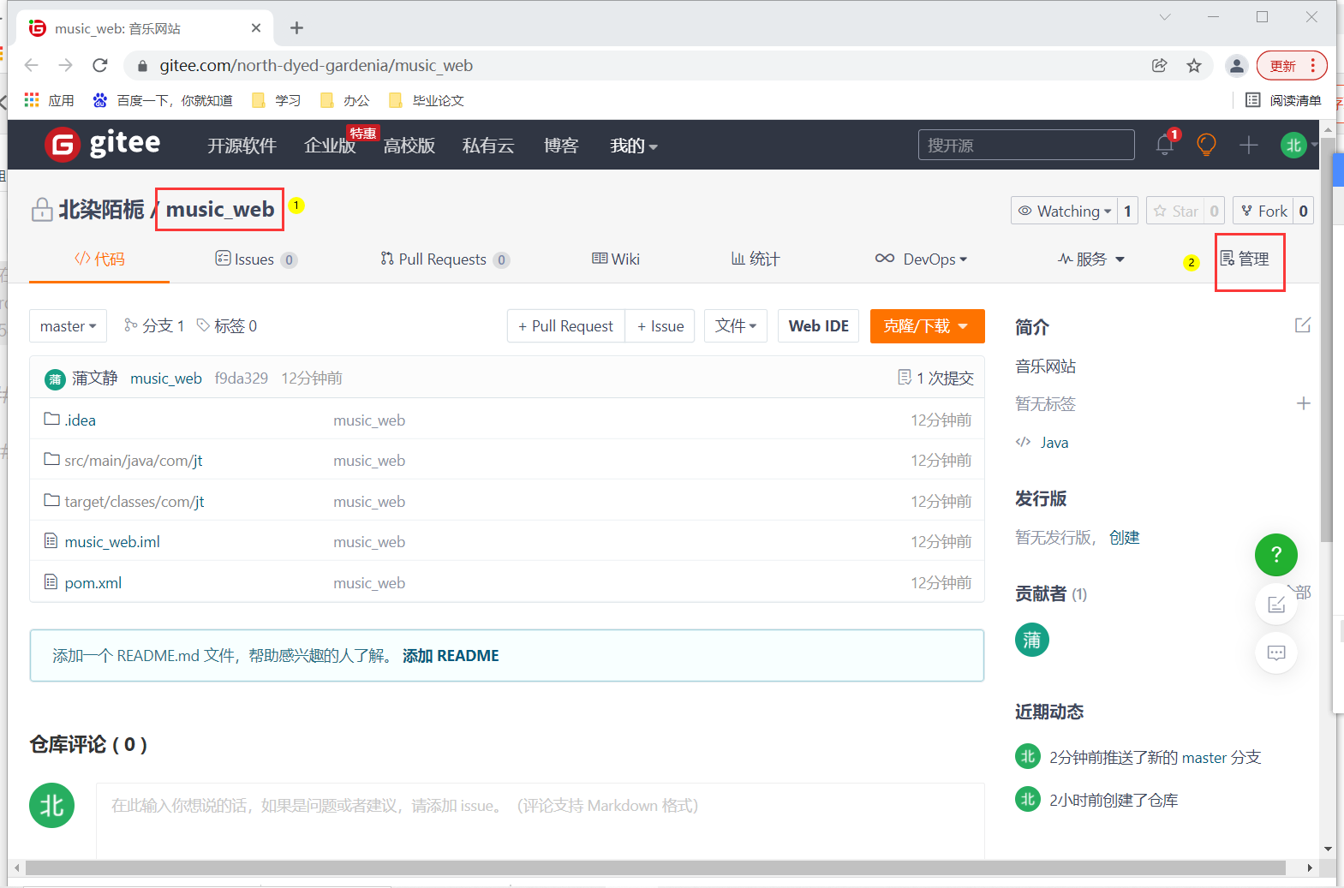Screen dimensions: 1344x888
Task: Click the repository comment text box
Action: pos(540,820)
